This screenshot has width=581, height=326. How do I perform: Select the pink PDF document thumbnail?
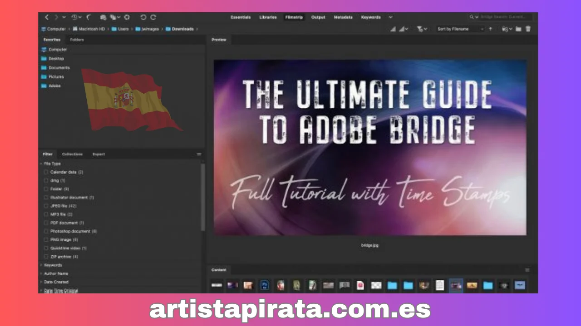pyautogui.click(x=360, y=285)
